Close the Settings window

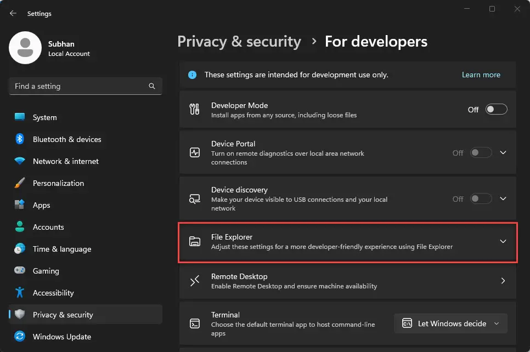(517, 9)
